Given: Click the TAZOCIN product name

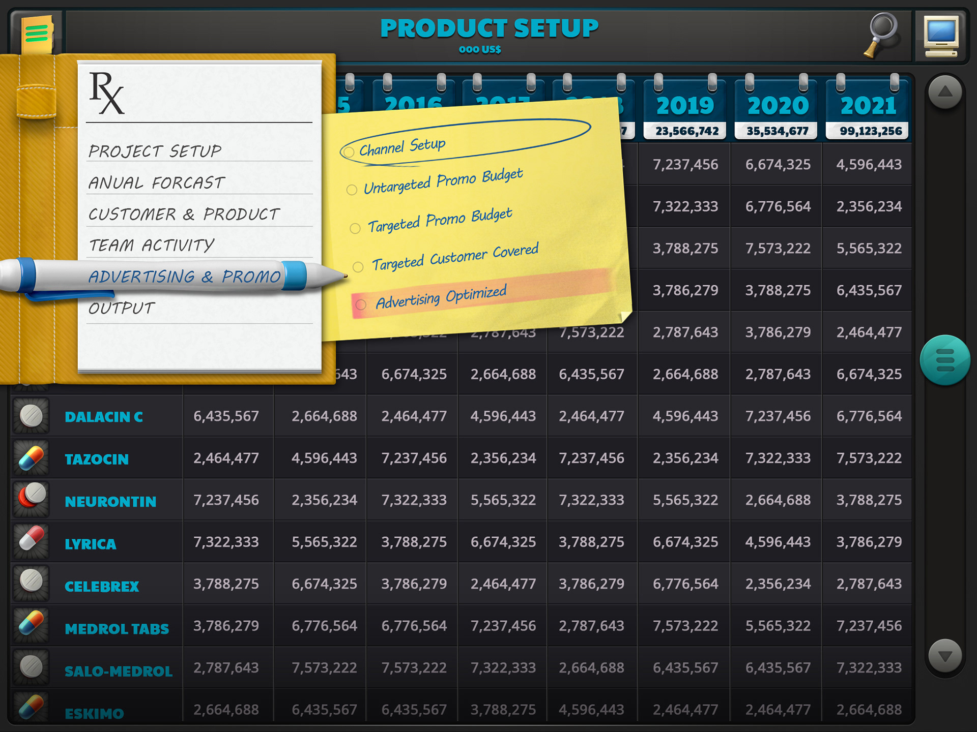Looking at the screenshot, I should click(97, 459).
